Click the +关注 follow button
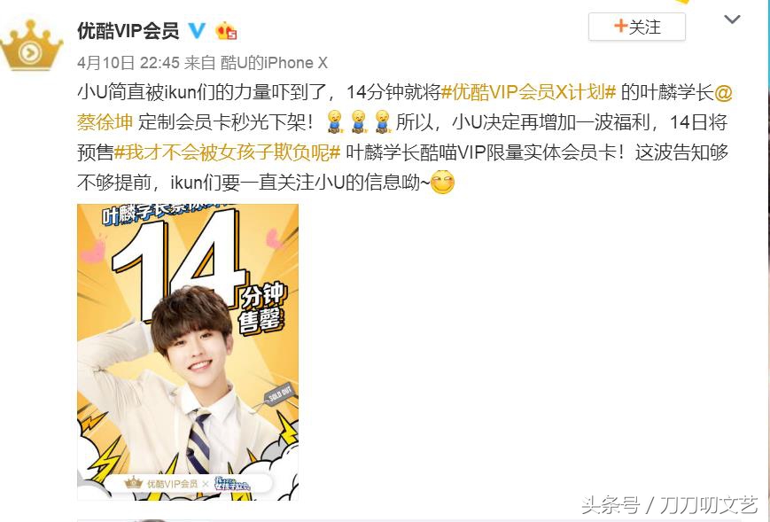The width and height of the screenshot is (770, 522). coord(637,27)
